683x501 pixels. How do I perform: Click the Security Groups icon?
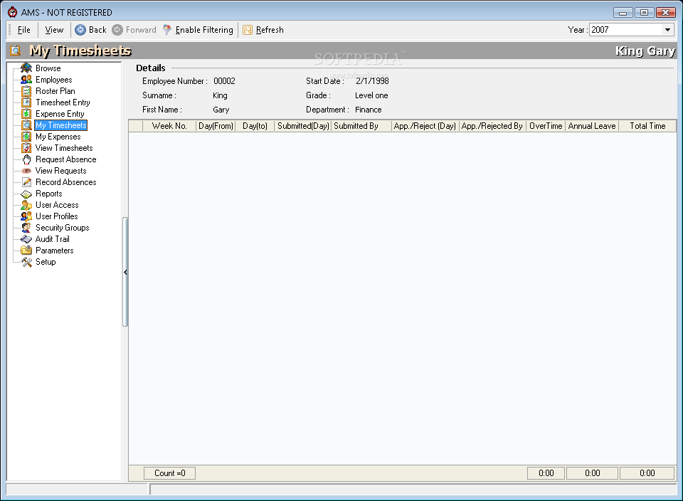pyautogui.click(x=26, y=228)
